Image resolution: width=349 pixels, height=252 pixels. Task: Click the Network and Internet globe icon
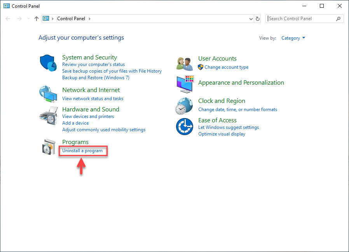[x=48, y=94]
